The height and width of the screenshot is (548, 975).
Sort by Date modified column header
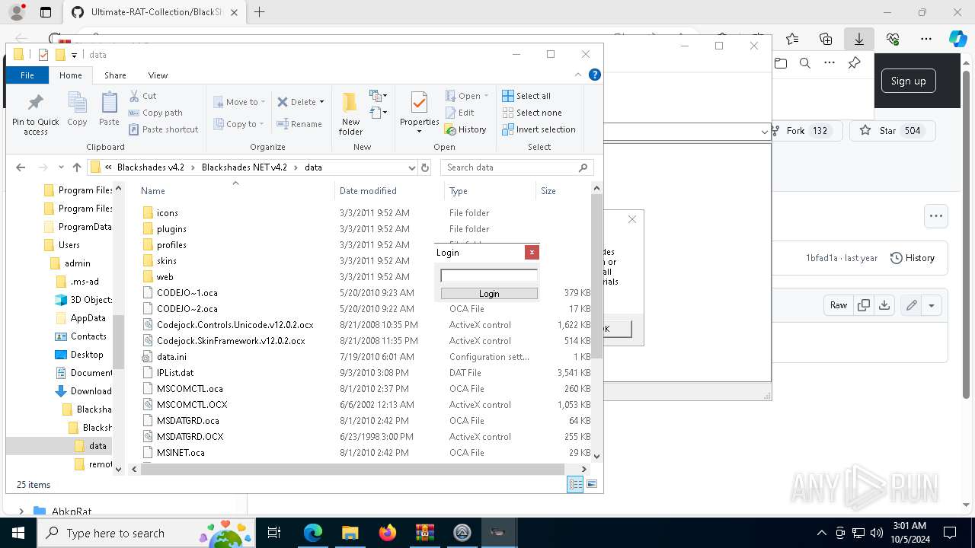368,191
